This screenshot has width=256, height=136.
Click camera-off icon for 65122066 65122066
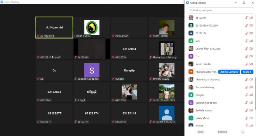(x=251, y=25)
